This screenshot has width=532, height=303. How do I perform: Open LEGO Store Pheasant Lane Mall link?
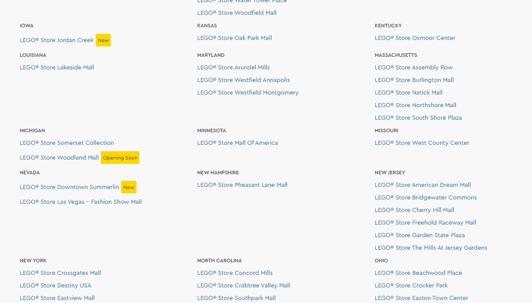[242, 185]
